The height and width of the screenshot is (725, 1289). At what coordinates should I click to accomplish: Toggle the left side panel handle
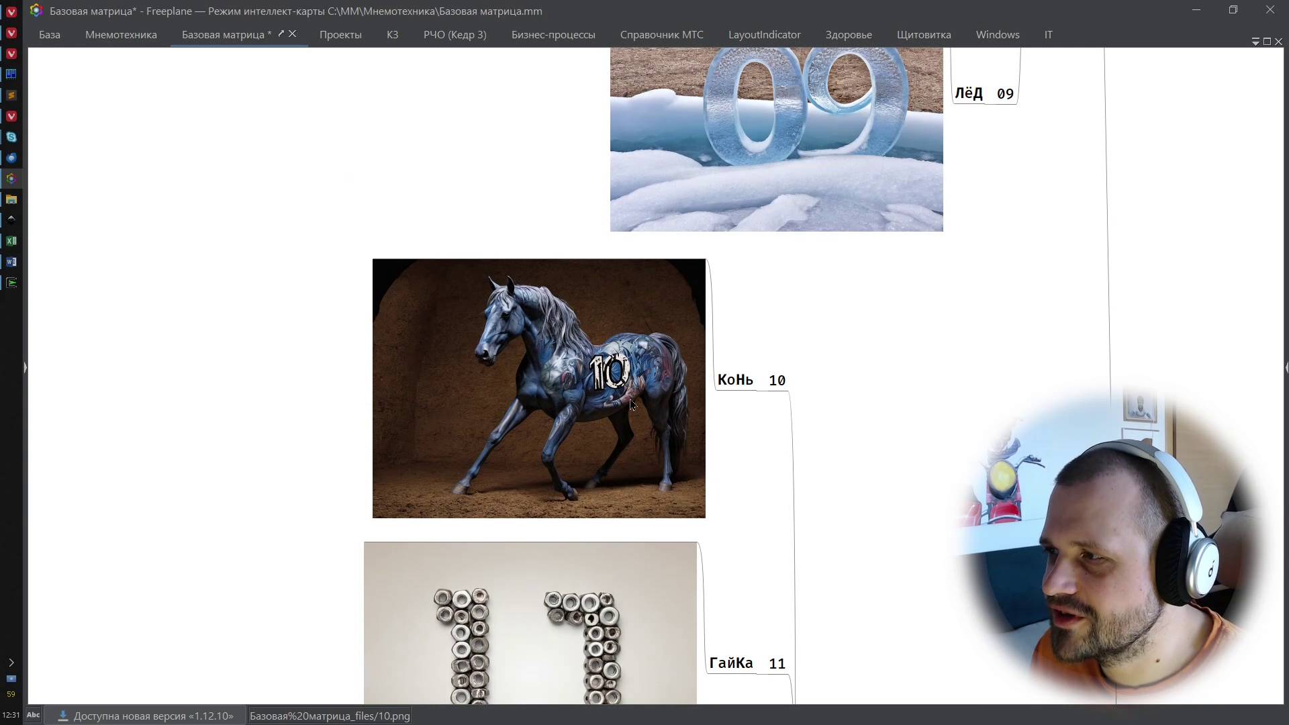click(25, 368)
